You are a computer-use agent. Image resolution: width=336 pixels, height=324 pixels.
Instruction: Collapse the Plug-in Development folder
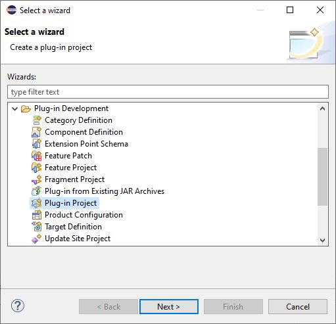coord(14,108)
